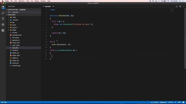186x104 pixels.
Task: Expand the api folder
Action: (13, 23)
